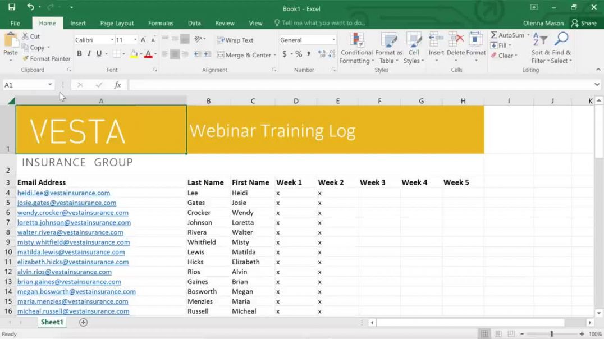Increase decimal places
This screenshot has height=339, width=604.
322,54
